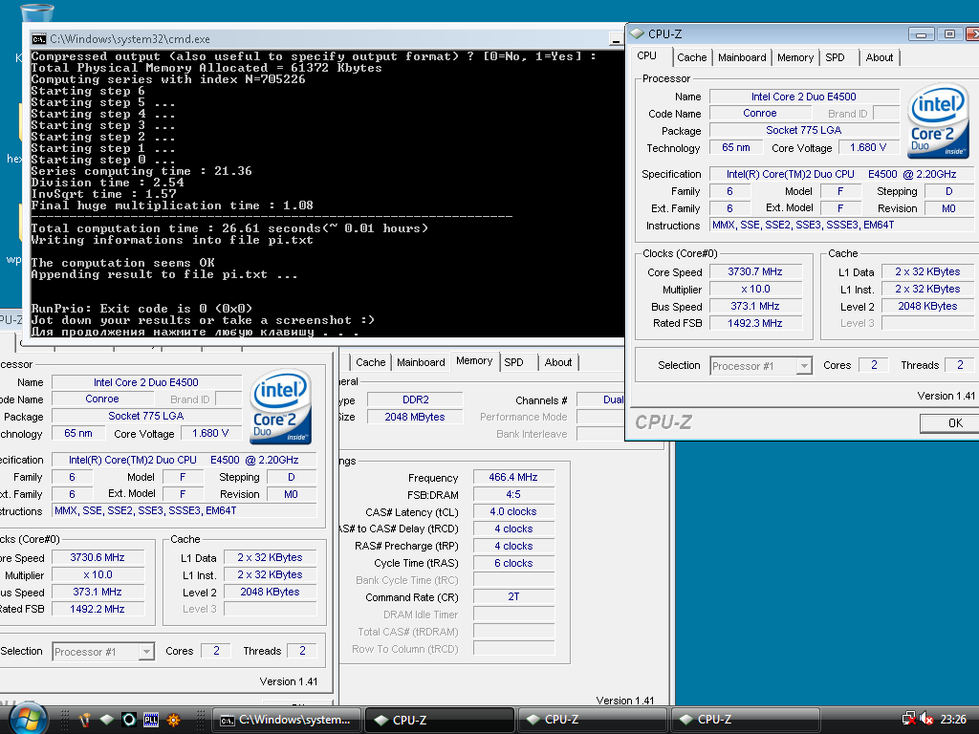Open About tab in the memory CPU-Z window
979x734 pixels.
(x=558, y=362)
